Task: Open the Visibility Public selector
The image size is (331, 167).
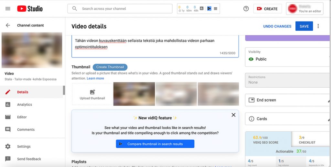Action: click(287, 57)
